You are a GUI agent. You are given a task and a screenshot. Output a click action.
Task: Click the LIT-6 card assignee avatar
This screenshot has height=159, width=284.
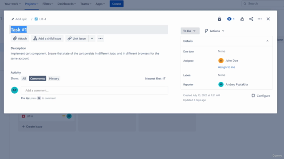tap(69, 116)
